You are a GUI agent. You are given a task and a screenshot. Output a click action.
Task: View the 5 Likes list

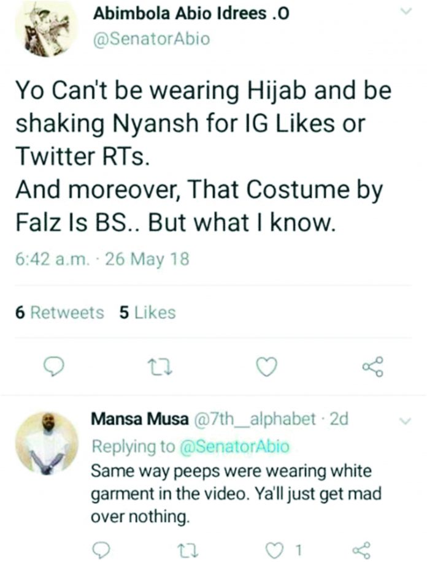click(x=147, y=313)
